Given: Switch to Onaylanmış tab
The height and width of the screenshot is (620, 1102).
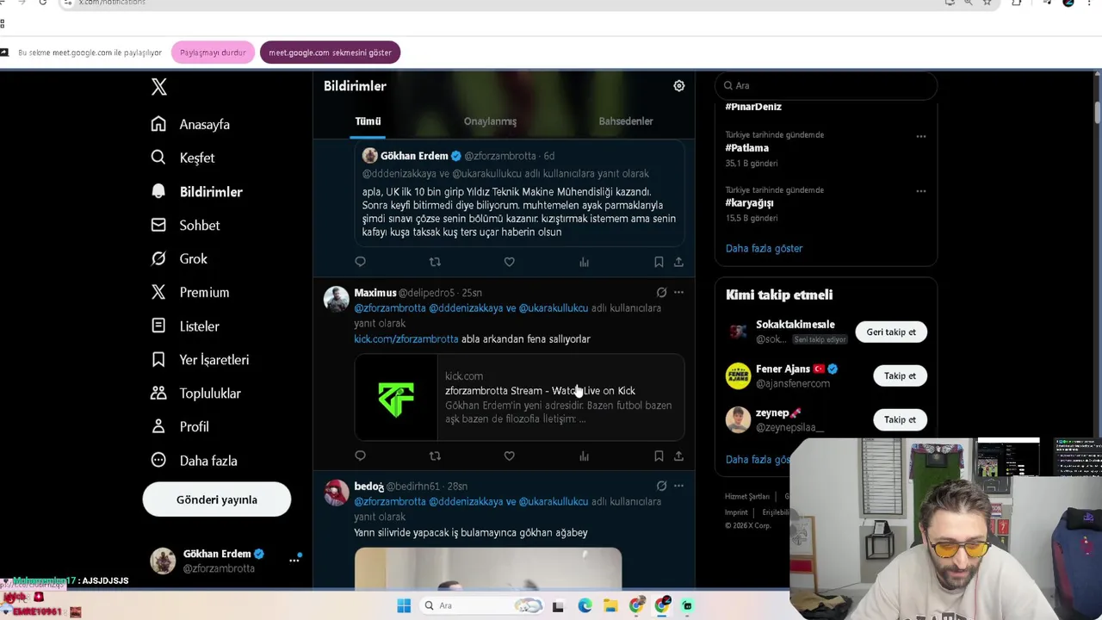Looking at the screenshot, I should 490,121.
